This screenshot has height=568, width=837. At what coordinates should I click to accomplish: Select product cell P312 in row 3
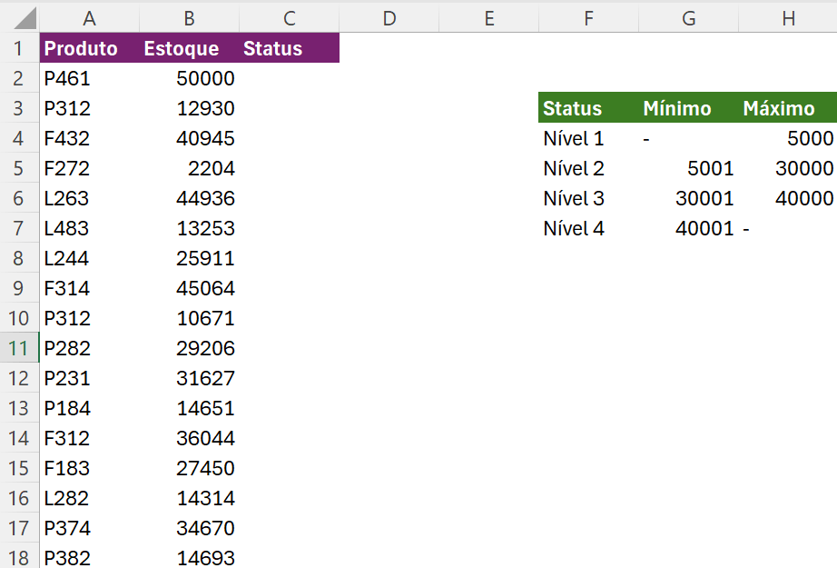pos(89,108)
